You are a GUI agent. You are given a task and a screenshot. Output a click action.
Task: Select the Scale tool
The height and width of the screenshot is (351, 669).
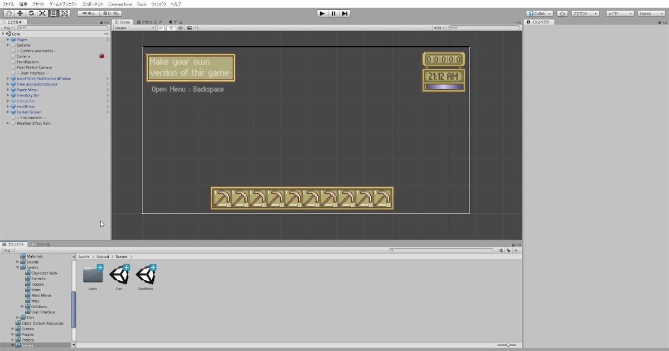(x=42, y=13)
